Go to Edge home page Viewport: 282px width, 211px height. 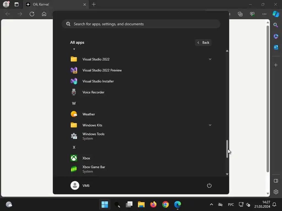pyautogui.click(x=44, y=14)
